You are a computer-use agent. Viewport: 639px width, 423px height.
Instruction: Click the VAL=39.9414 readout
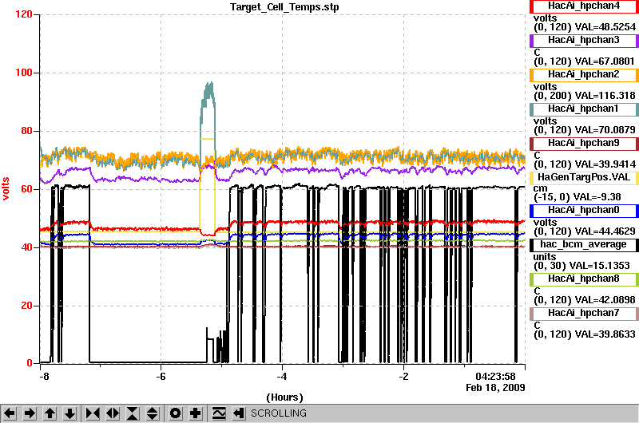(605, 164)
